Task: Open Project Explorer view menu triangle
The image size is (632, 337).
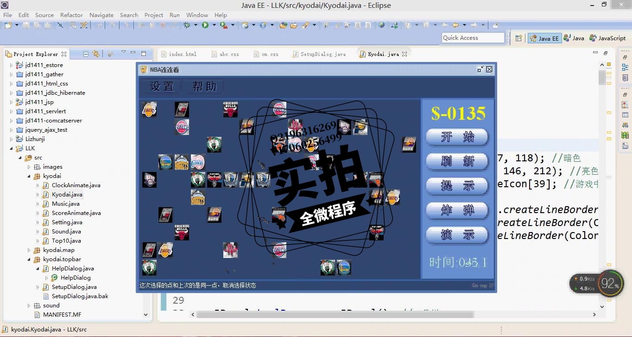Action: click(123, 52)
